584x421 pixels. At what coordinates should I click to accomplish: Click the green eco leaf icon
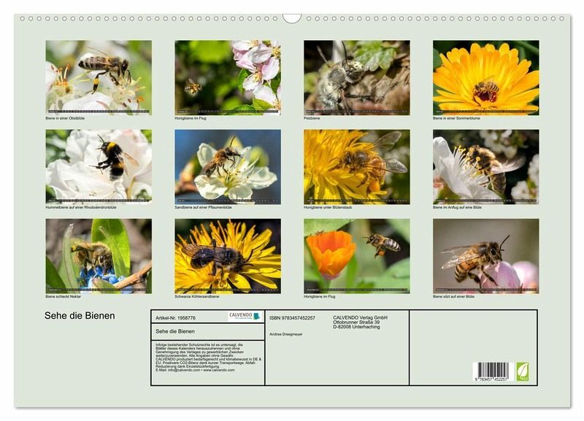[522, 371]
